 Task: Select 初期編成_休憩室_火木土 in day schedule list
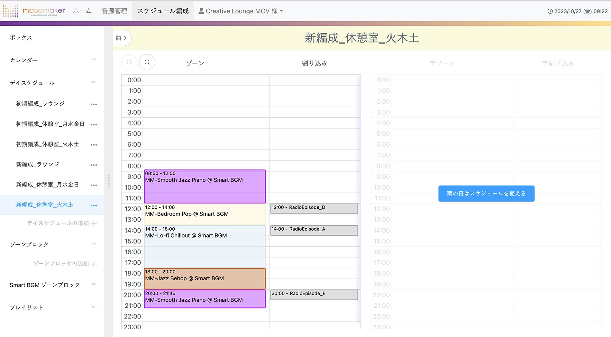pyautogui.click(x=48, y=144)
